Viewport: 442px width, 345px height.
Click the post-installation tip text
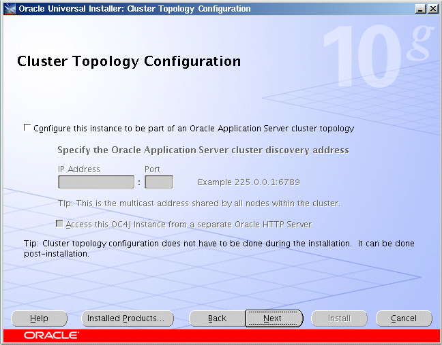(219, 248)
